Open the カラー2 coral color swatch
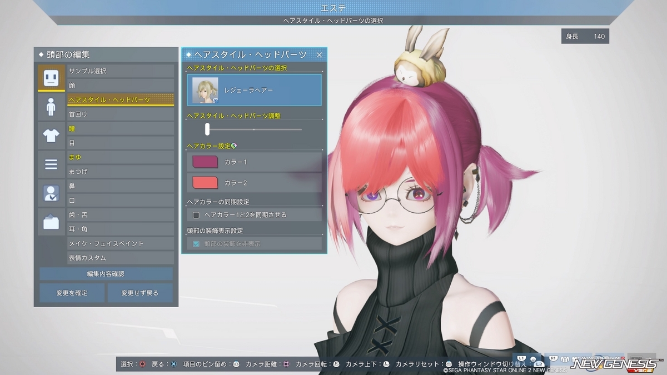Image resolution: width=667 pixels, height=375 pixels. 205,183
